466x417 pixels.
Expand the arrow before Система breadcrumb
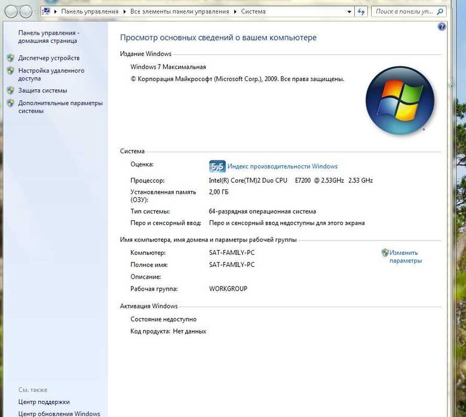235,12
